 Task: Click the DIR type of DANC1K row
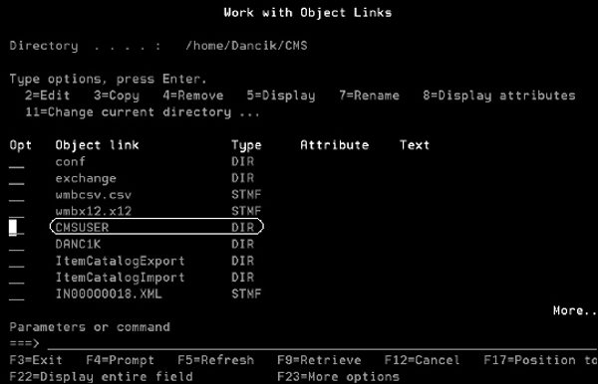click(x=242, y=245)
